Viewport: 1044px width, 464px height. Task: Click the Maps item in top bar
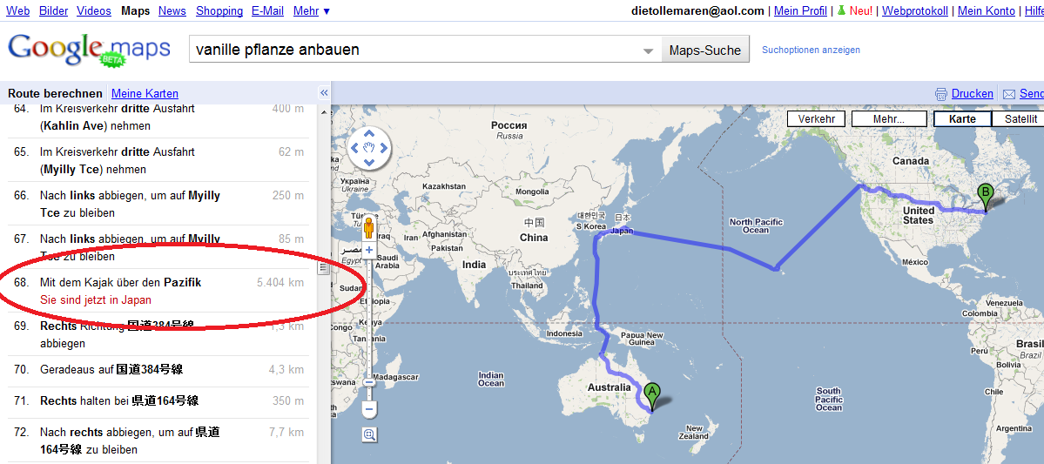pos(135,10)
